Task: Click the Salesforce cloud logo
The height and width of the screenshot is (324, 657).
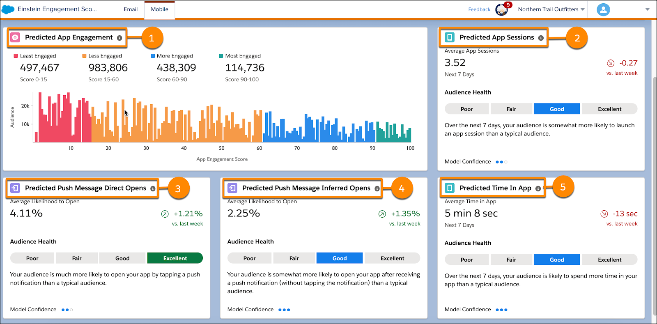Action: (x=8, y=9)
